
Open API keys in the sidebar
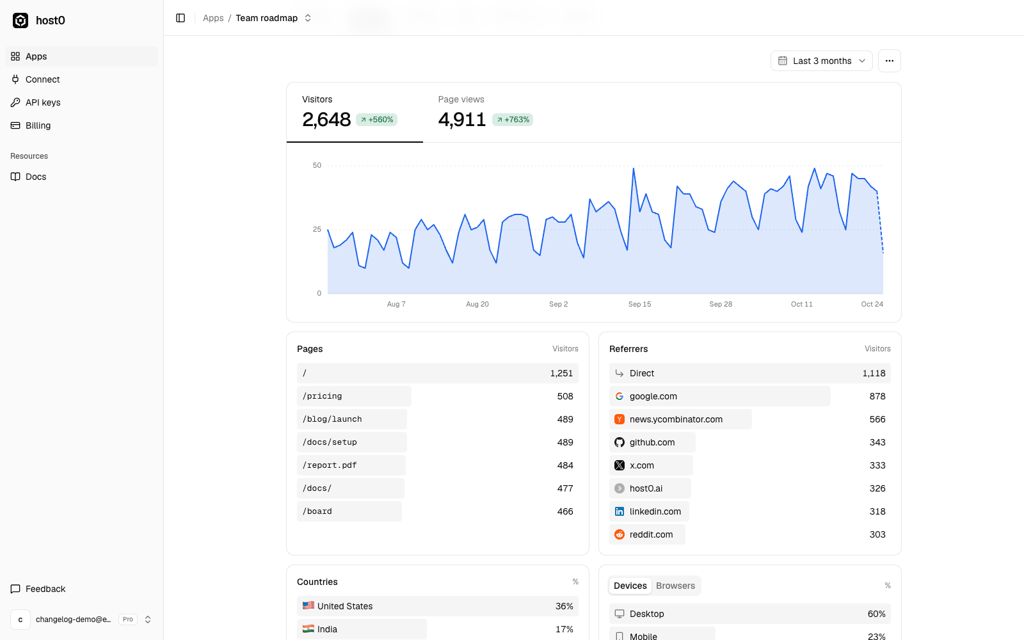pyautogui.click(x=82, y=102)
